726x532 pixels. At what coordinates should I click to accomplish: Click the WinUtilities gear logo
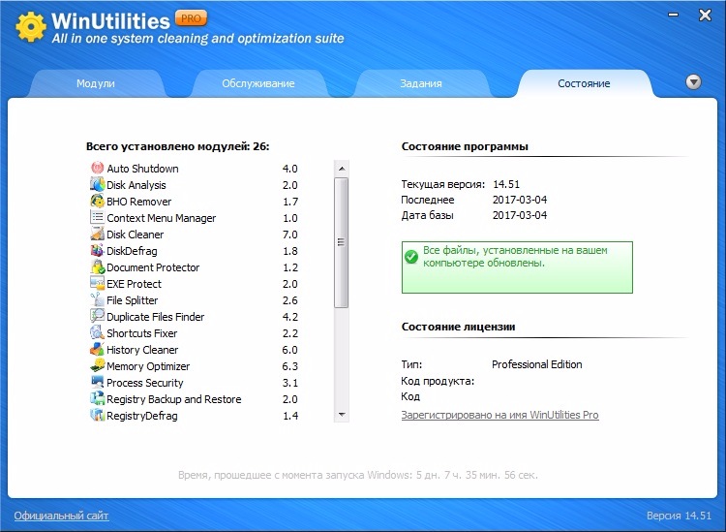click(x=31, y=26)
